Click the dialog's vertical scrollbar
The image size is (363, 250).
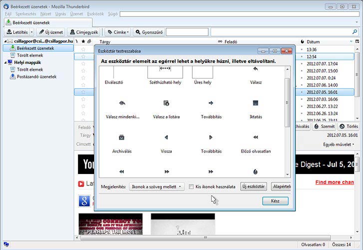point(287,100)
